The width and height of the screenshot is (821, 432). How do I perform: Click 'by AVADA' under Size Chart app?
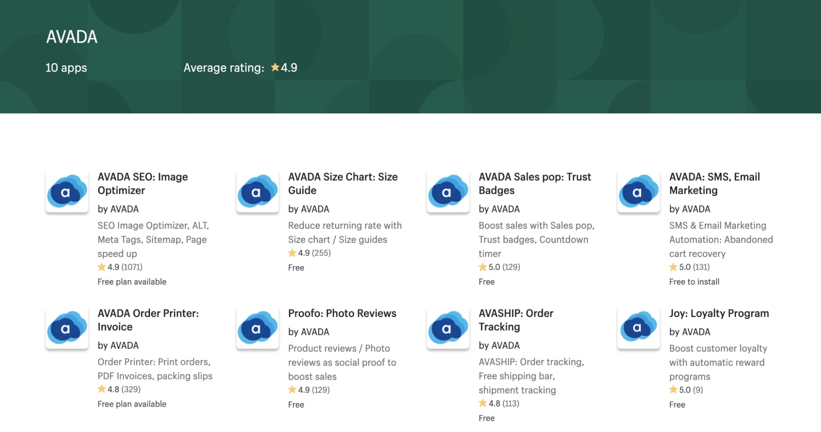point(309,209)
